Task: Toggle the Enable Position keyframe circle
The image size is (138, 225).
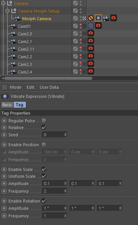Action: point(4,145)
